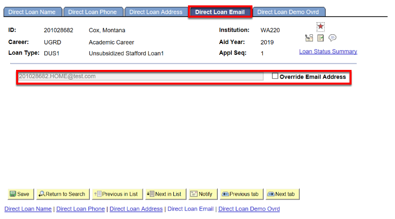Switch to the Direct Loan Name tab
Image resolution: width=395 pixels, height=219 pixels.
pyautogui.click(x=32, y=12)
